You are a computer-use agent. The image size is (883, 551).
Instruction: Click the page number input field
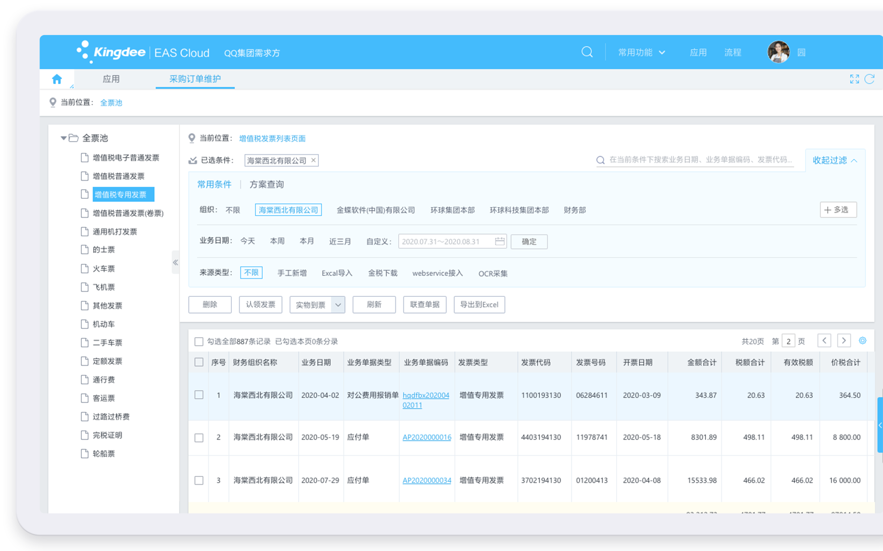tap(788, 341)
